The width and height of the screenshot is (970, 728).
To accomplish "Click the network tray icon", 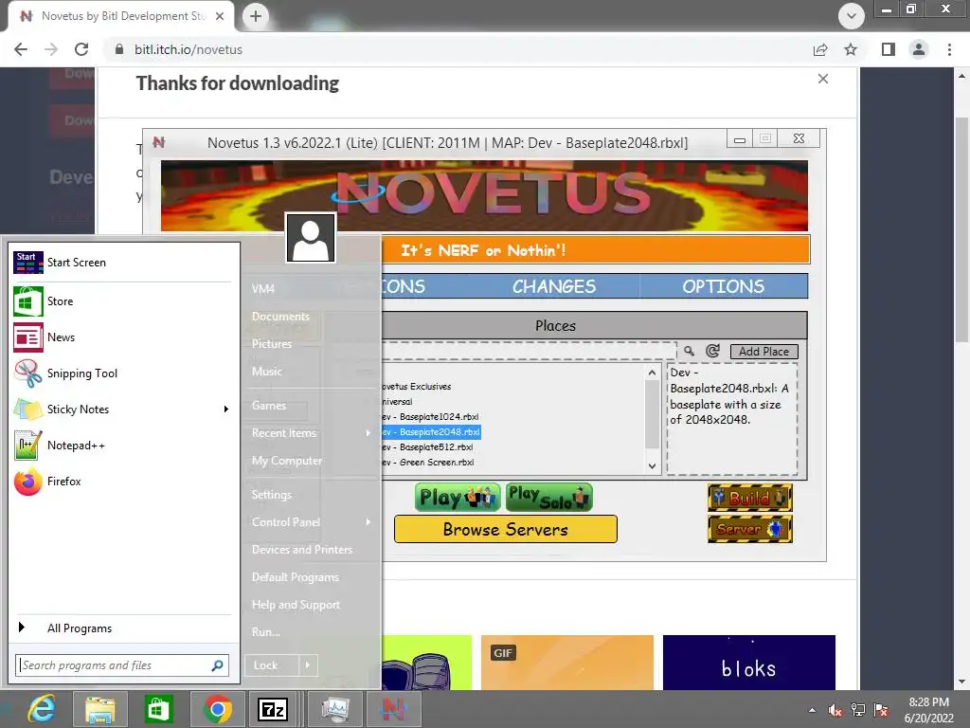I will (x=858, y=710).
